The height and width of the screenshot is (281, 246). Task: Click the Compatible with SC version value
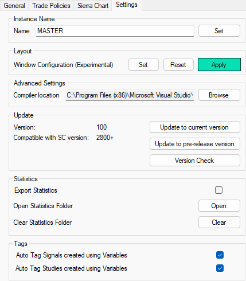pos(105,138)
